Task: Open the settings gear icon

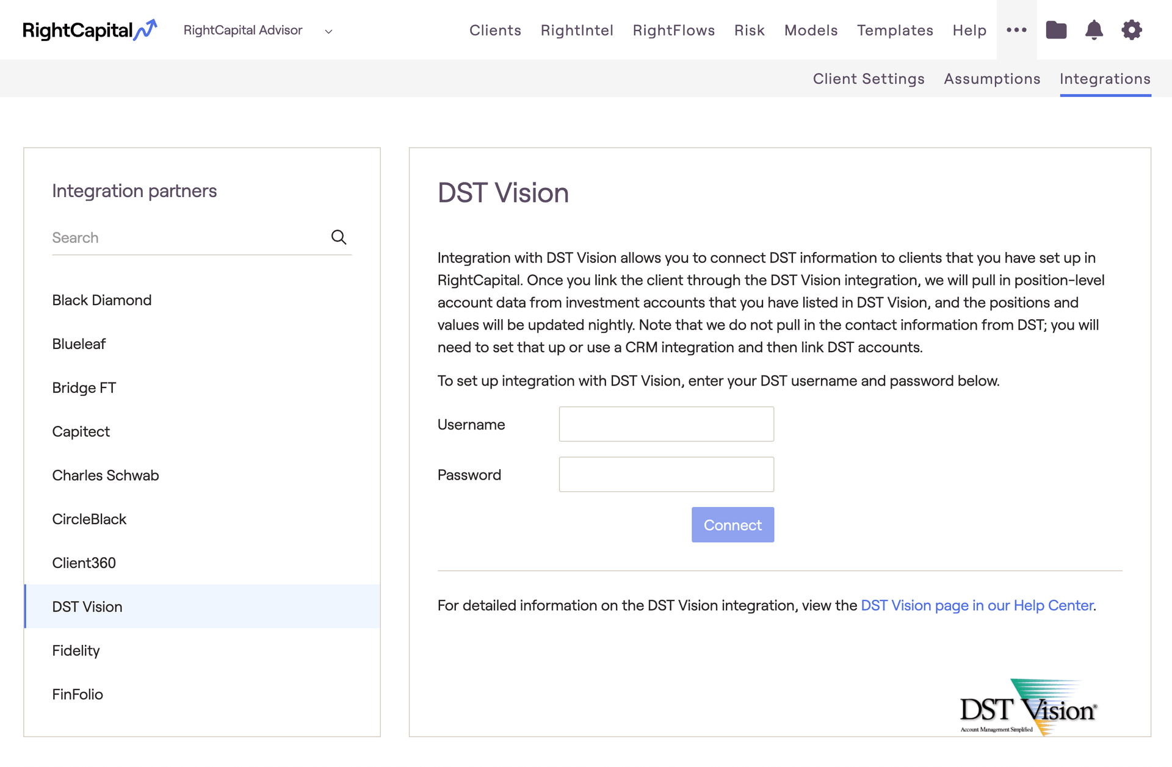Action: point(1132,30)
